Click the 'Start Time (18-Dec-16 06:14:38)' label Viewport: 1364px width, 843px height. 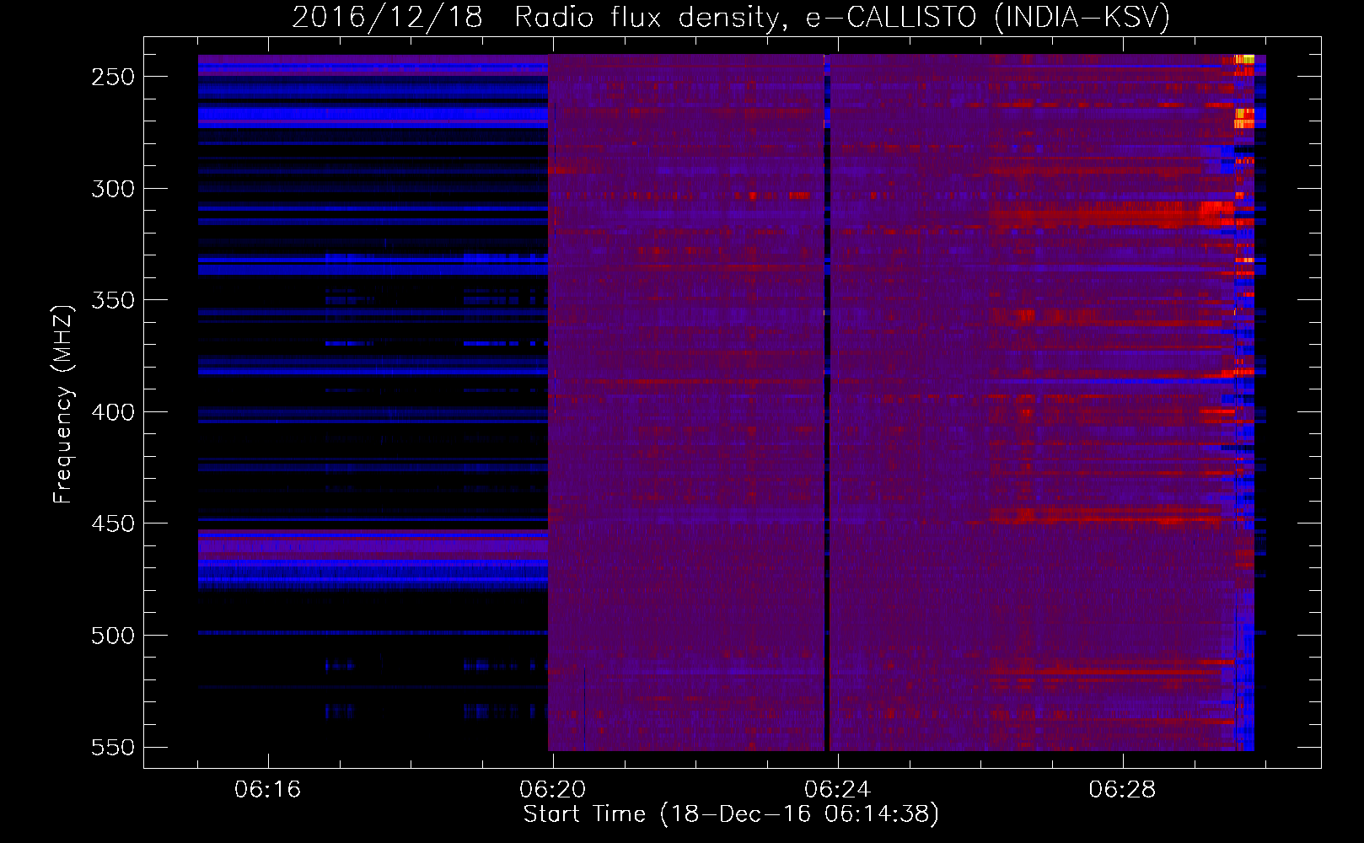tap(731, 814)
